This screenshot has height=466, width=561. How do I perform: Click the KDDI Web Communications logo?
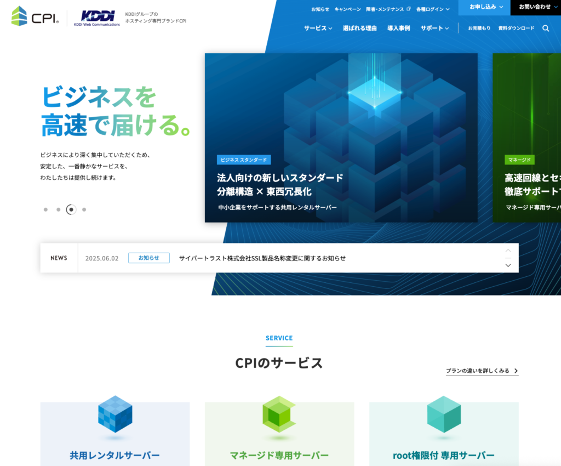click(97, 18)
